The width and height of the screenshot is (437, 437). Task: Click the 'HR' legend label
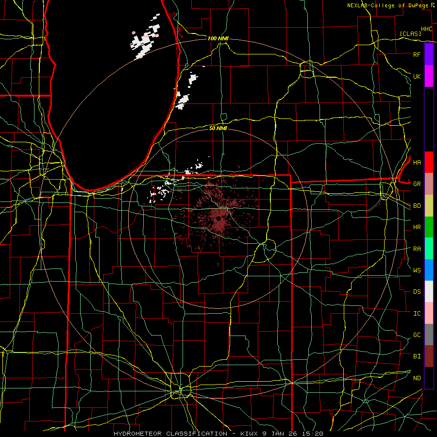417,227
